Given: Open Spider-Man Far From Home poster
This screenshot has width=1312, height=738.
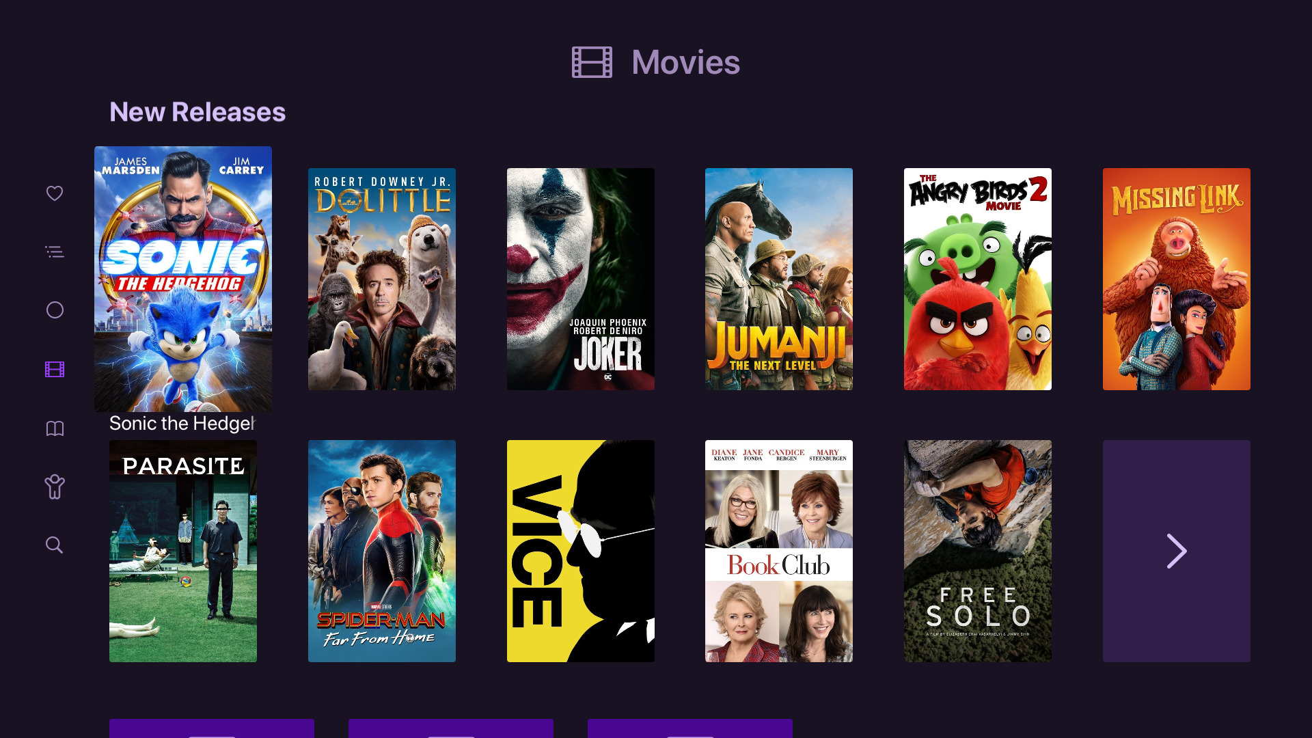Looking at the screenshot, I should click(x=382, y=551).
